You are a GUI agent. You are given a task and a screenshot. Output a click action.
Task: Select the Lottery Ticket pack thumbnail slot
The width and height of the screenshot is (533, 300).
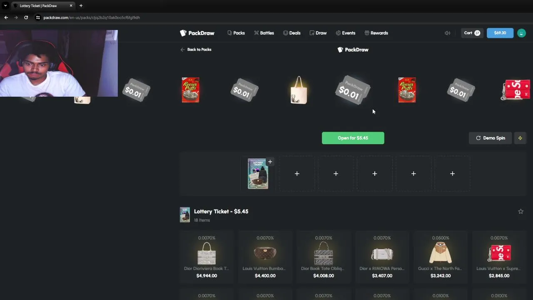coord(258,174)
